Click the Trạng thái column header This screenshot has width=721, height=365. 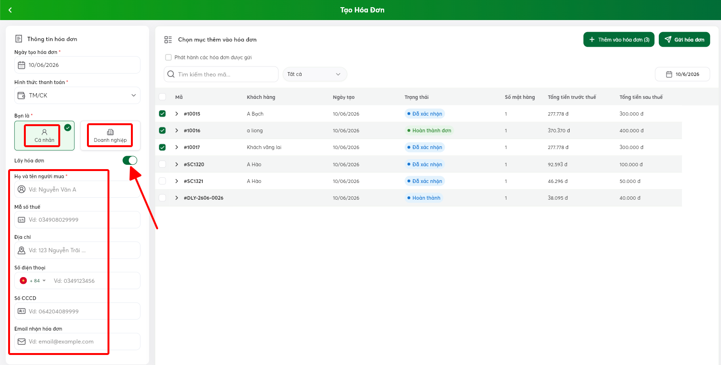tap(417, 97)
